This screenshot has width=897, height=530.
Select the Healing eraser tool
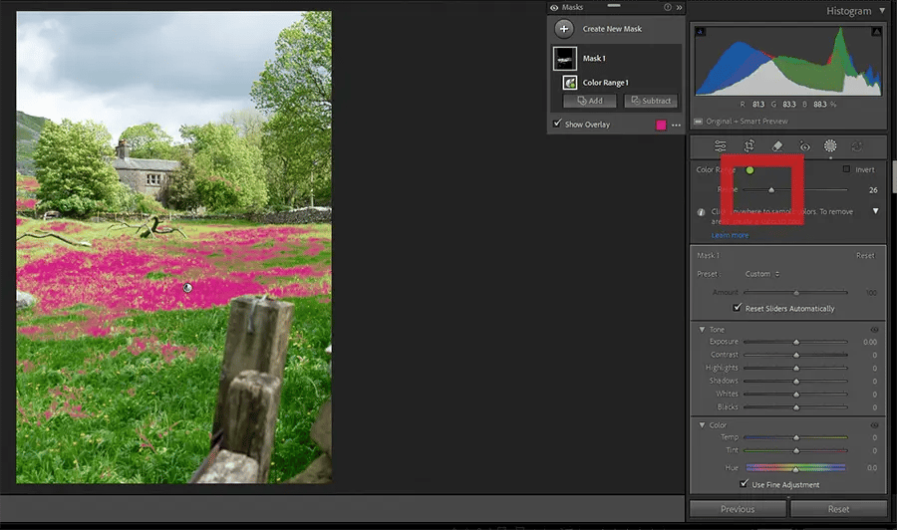pyautogui.click(x=776, y=146)
